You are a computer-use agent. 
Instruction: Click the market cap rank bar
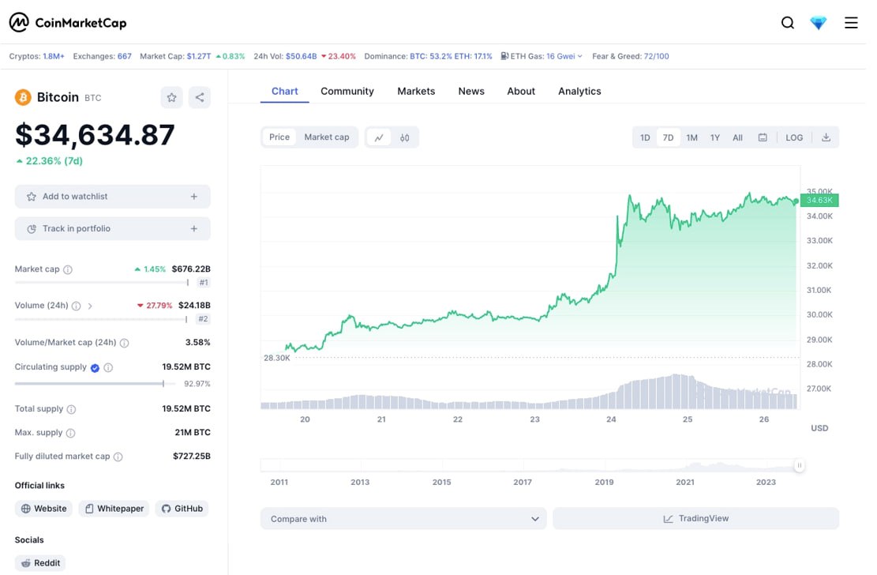(x=102, y=282)
